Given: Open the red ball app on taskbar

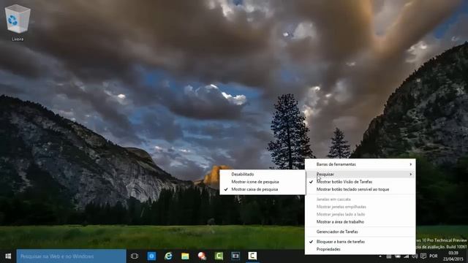Looking at the screenshot, I should (202, 256).
